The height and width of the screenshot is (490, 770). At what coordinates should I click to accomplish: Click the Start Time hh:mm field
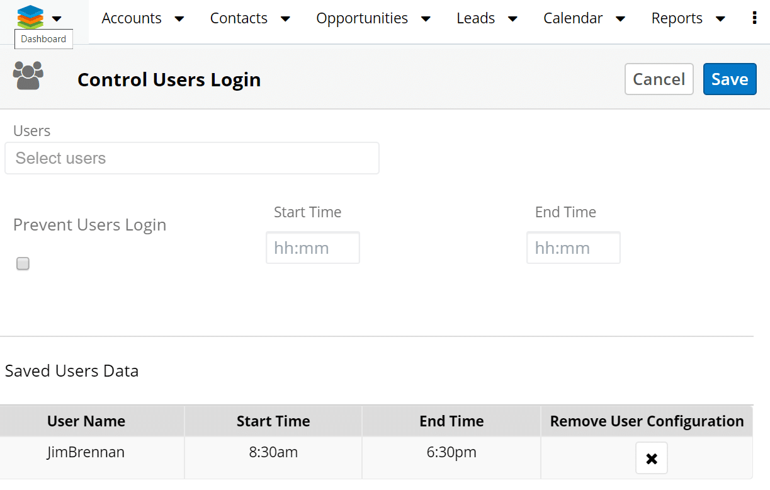(312, 248)
